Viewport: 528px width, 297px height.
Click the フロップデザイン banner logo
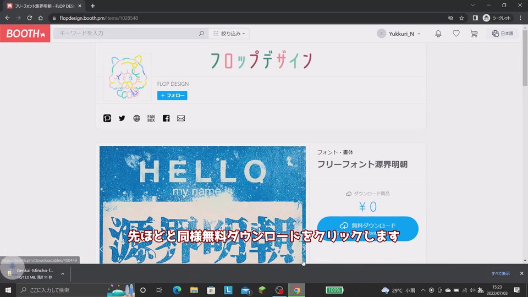pyautogui.click(x=261, y=61)
